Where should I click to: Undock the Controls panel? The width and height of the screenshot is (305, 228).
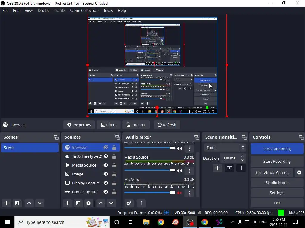301,137
